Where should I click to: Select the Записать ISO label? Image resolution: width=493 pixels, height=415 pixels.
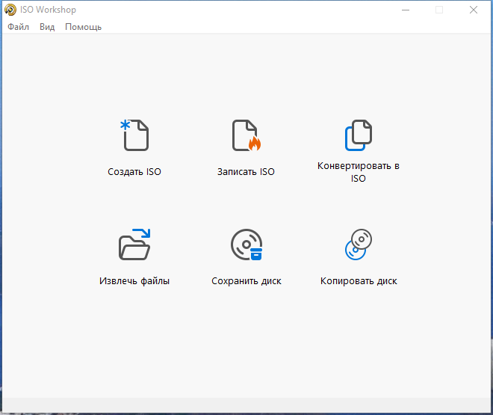[246, 172]
